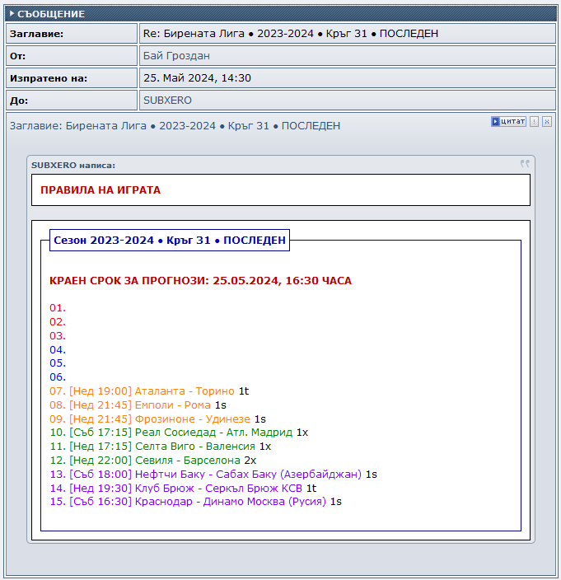Click the sent date 25. Май 2024
Screen dimensions: 561x580
[x=197, y=78]
